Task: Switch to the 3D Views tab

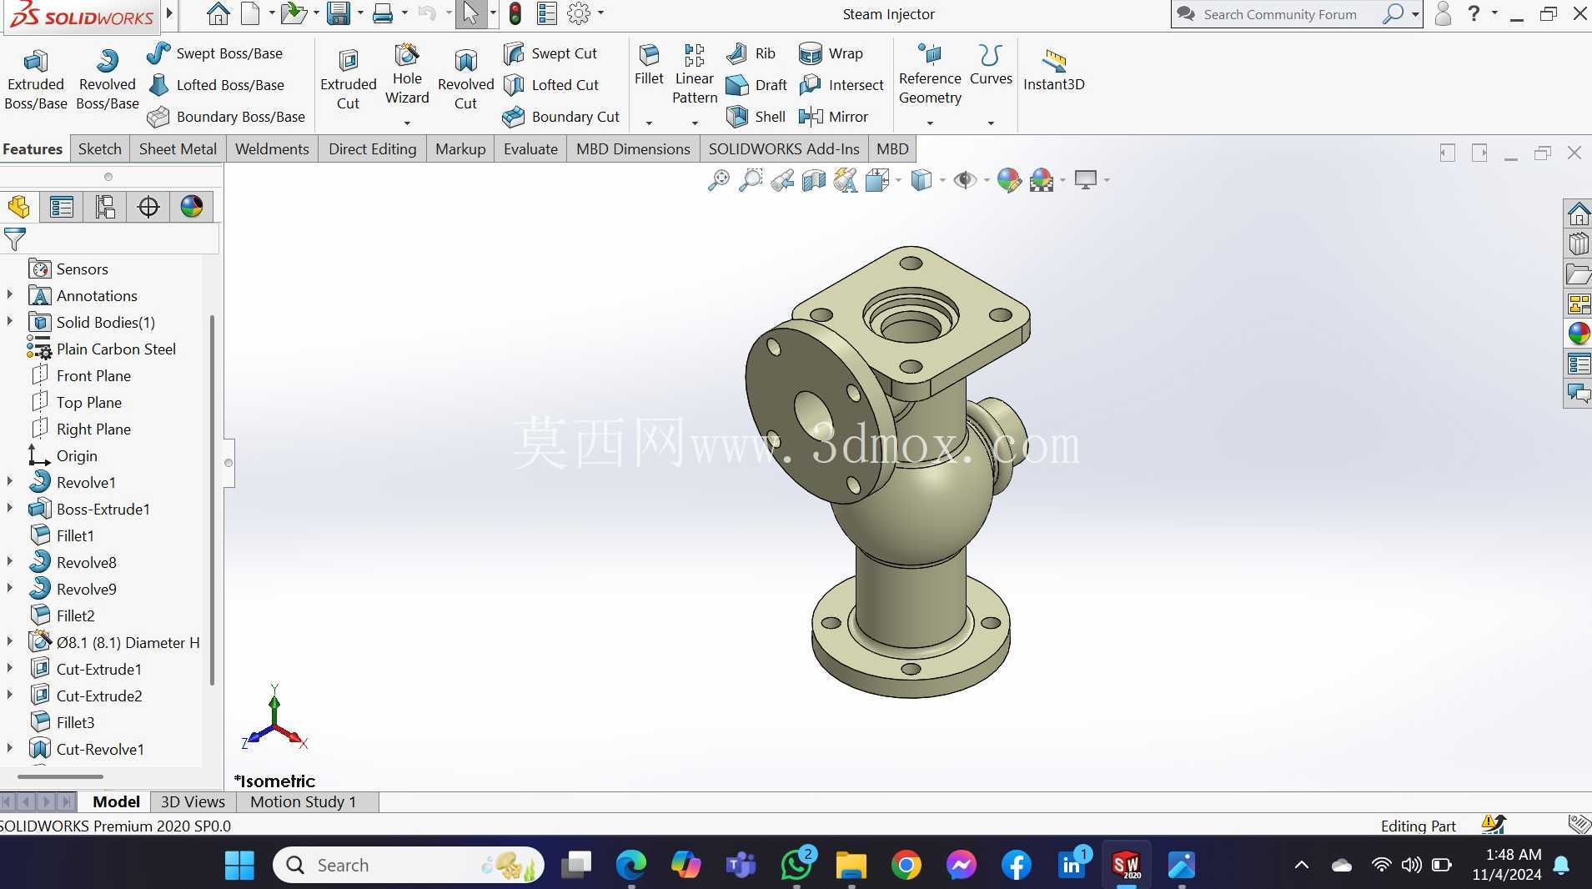Action: [193, 802]
